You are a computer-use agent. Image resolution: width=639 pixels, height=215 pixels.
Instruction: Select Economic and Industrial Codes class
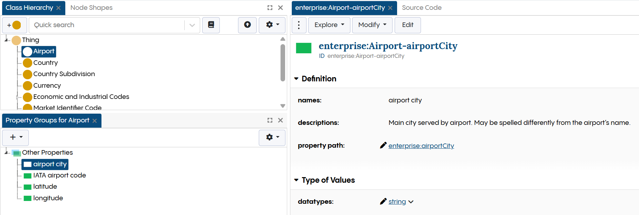(x=81, y=97)
